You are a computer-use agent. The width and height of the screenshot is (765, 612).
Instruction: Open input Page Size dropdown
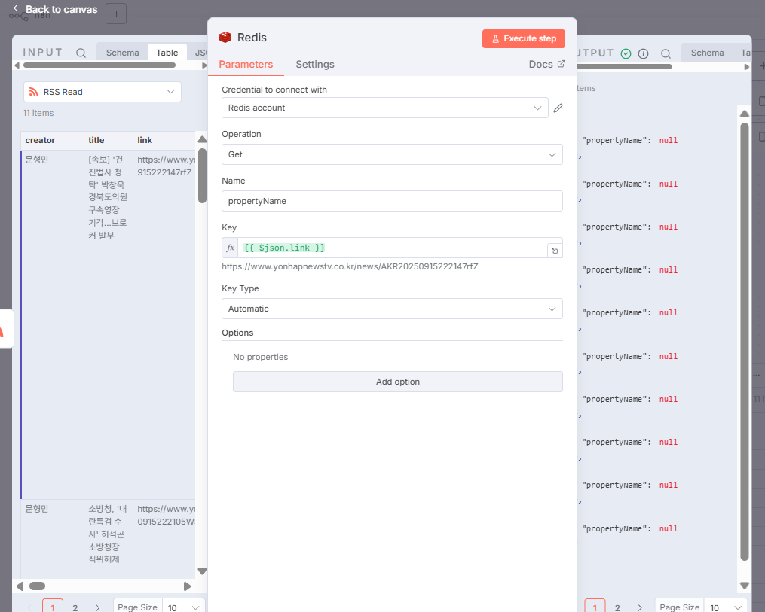click(183, 607)
